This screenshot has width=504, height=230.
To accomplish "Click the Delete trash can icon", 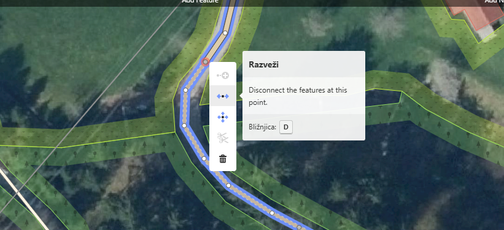I will 223,159.
